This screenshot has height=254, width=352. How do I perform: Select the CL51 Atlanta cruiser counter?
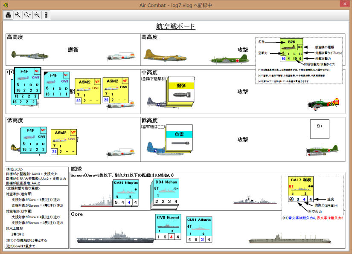point(199,229)
